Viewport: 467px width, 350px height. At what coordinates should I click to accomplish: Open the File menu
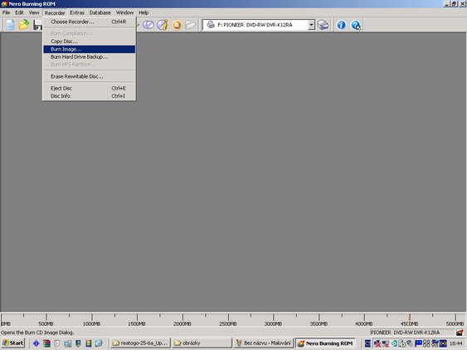click(x=6, y=12)
